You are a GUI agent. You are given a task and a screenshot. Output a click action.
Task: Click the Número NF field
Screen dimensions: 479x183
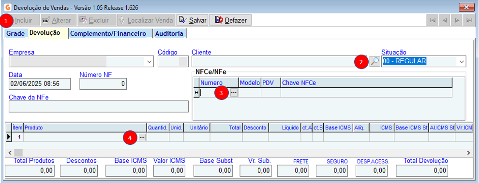click(x=103, y=84)
